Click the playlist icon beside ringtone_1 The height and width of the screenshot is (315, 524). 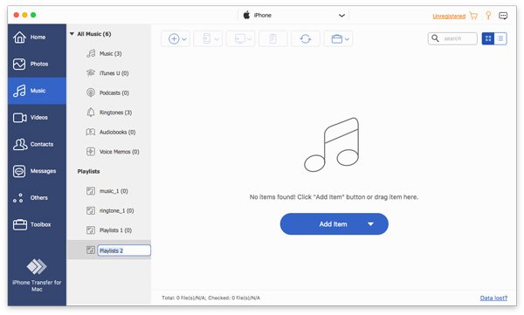click(91, 210)
